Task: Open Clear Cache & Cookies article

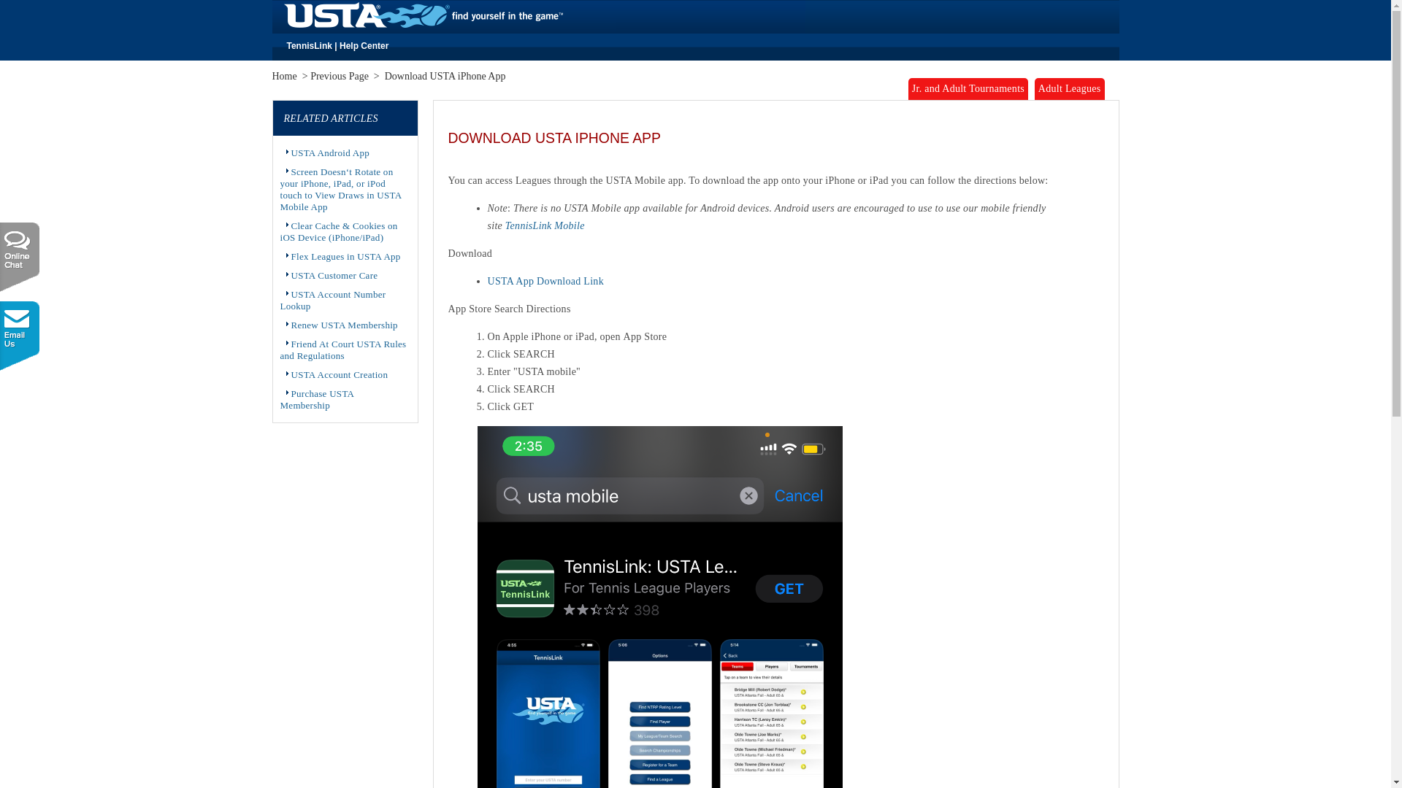Action: point(339,232)
